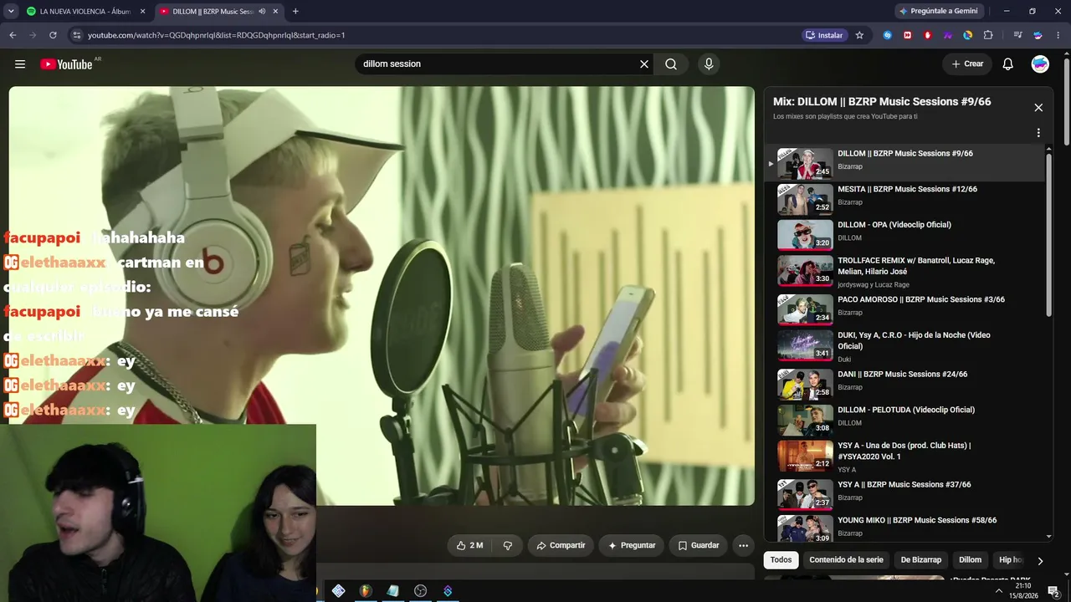
Task: Close the Mix playlist panel
Action: [x=1038, y=108]
